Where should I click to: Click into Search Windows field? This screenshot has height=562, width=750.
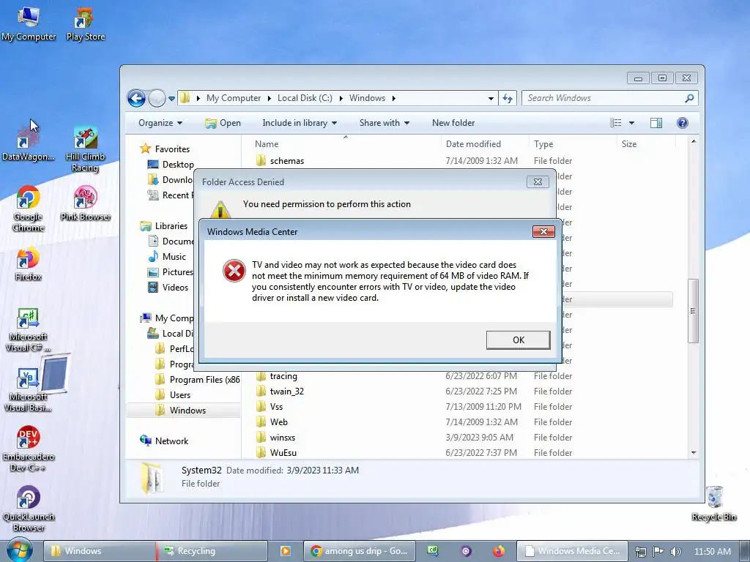coord(604,98)
